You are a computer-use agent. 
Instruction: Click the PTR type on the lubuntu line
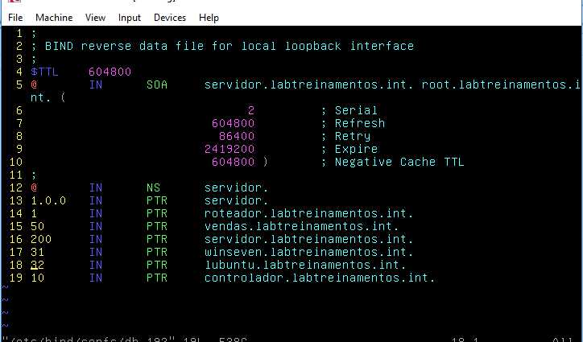point(157,265)
